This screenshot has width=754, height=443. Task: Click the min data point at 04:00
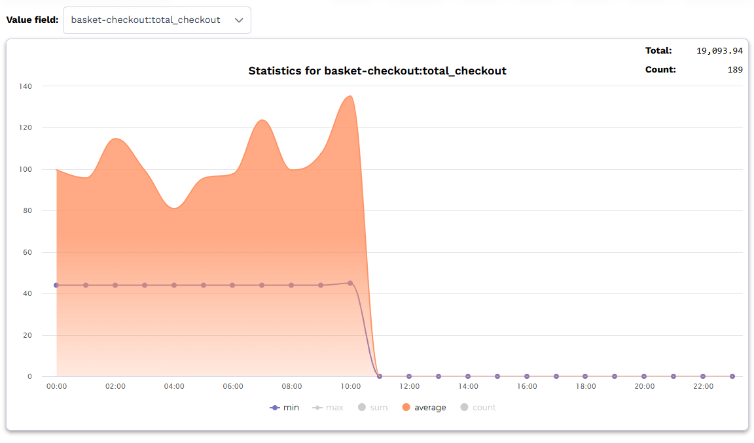point(174,285)
